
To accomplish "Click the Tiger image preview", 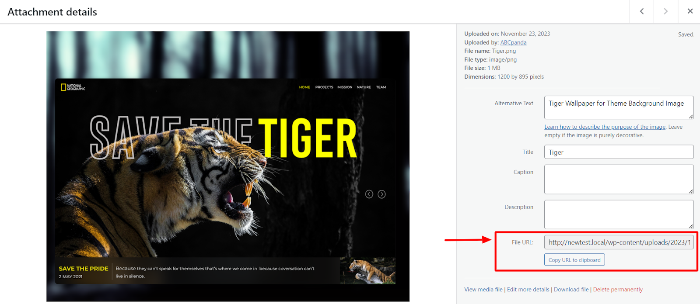I will pos(228,166).
